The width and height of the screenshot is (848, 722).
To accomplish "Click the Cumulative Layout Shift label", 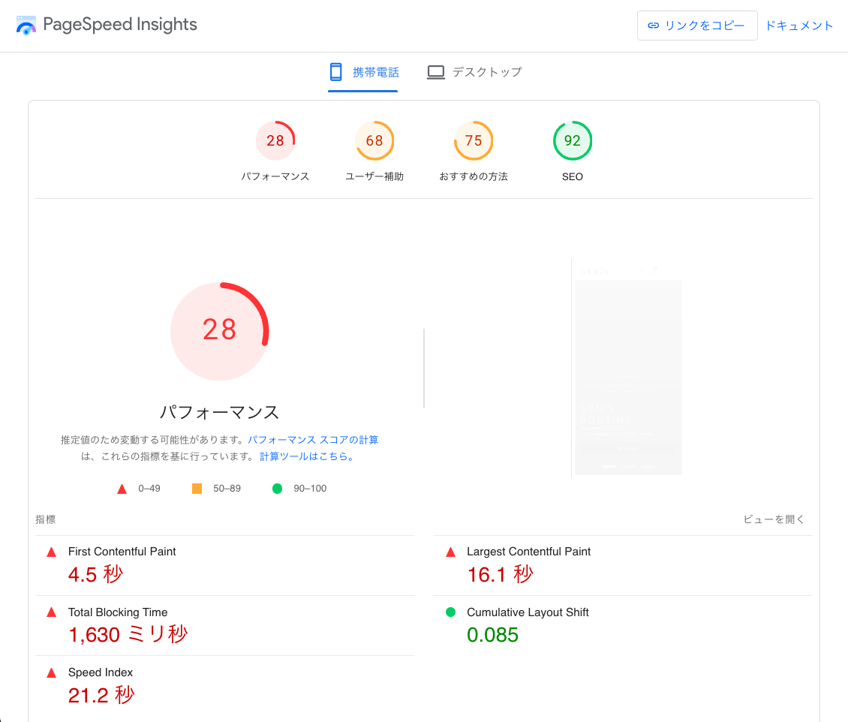I will (x=528, y=612).
